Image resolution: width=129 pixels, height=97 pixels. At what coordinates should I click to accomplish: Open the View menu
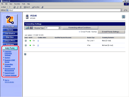point(11,4)
